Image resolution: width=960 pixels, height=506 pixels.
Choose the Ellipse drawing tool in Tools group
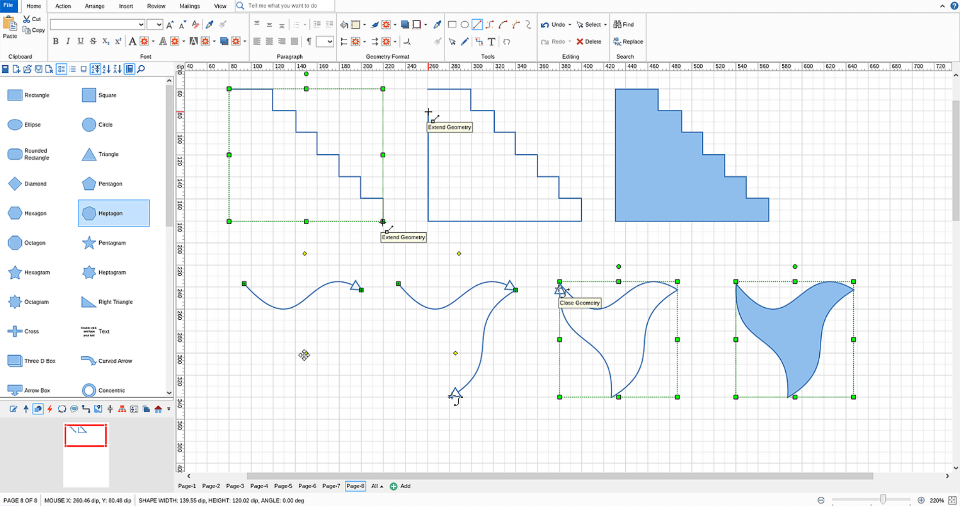pyautogui.click(x=465, y=24)
